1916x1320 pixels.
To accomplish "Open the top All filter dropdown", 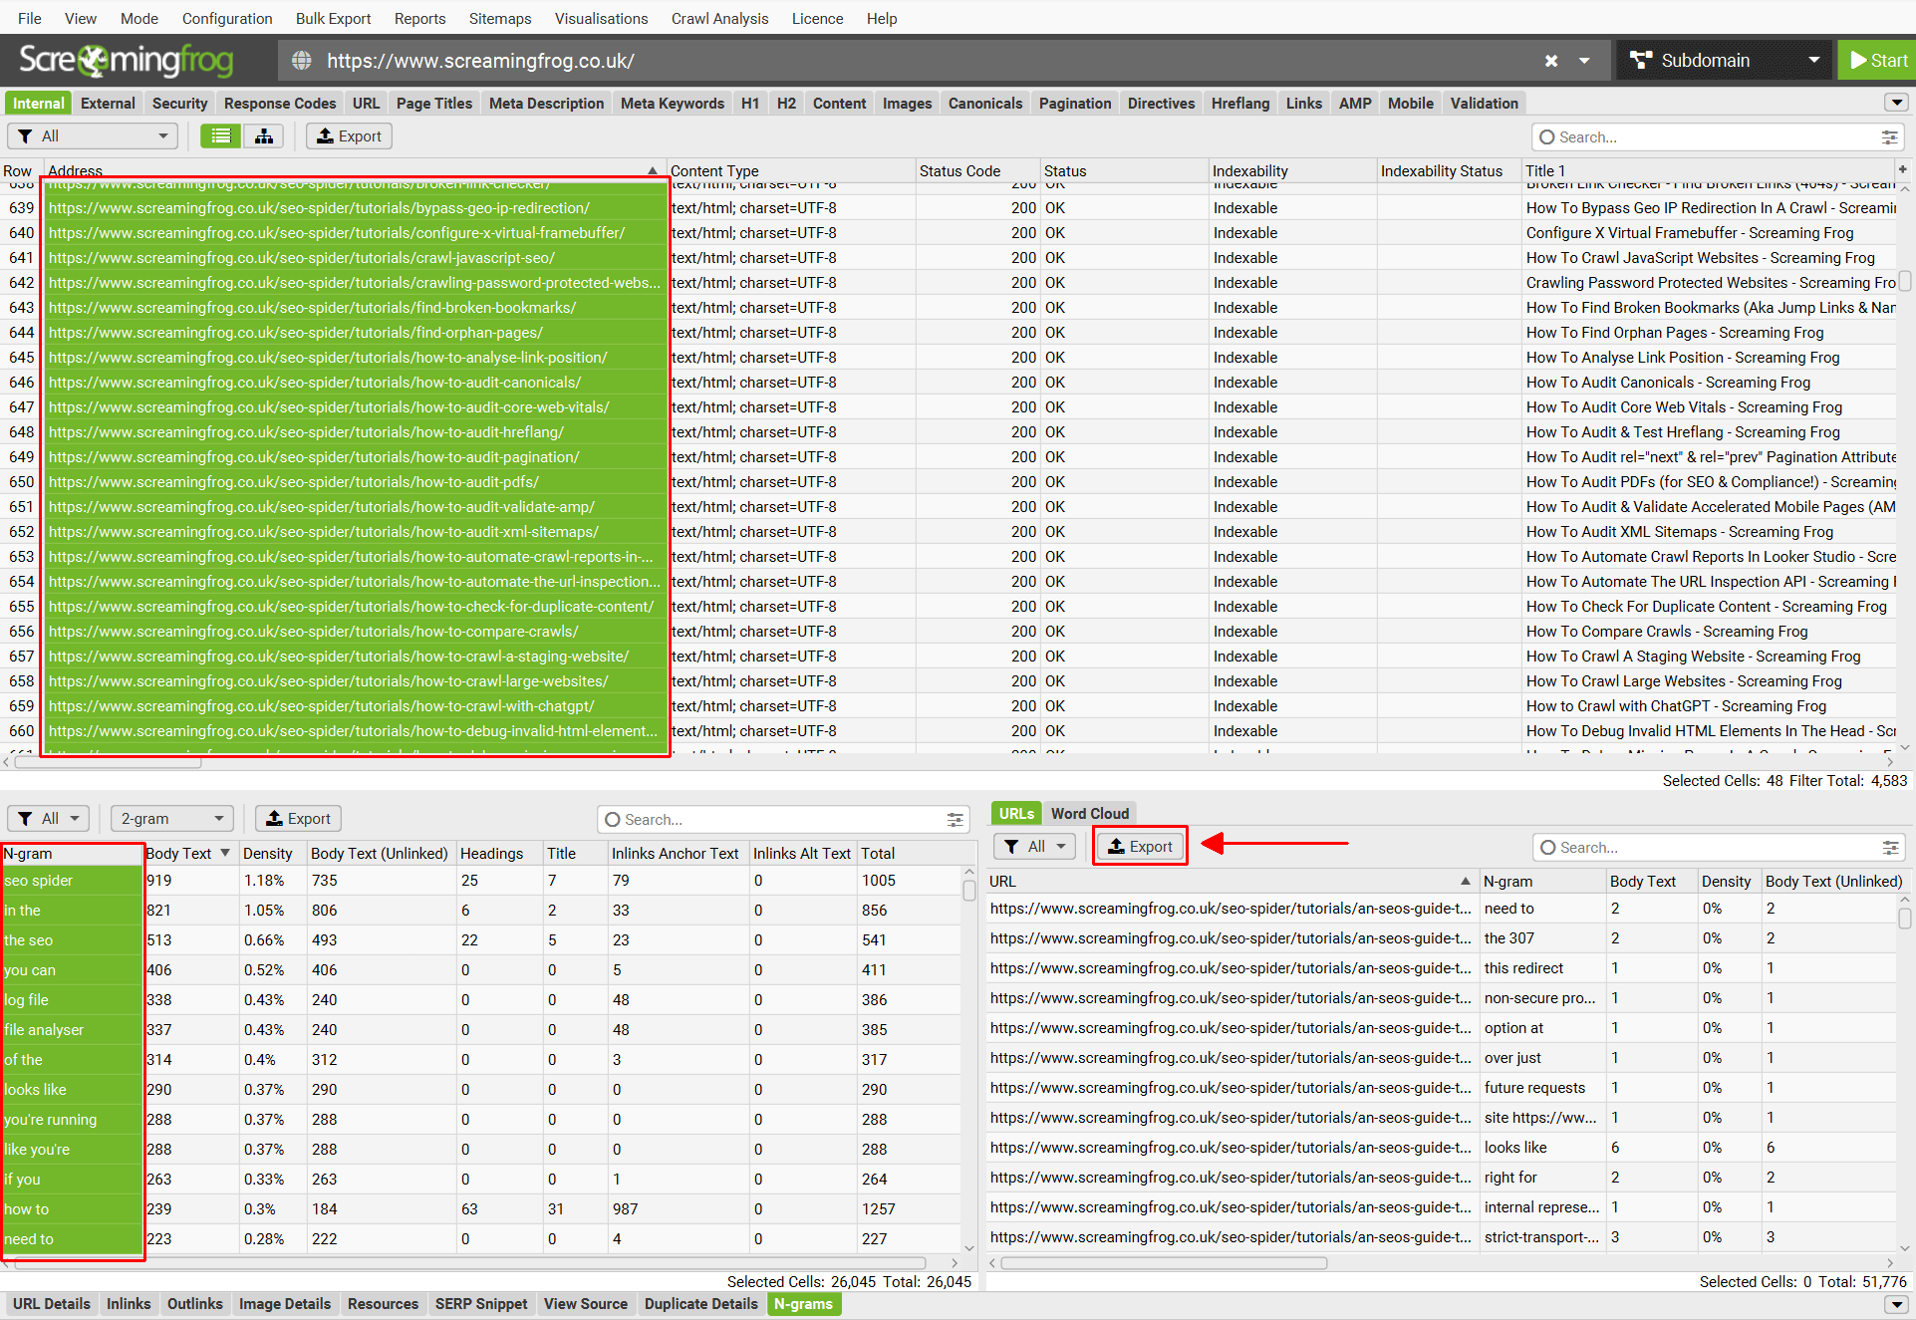I will 93,136.
